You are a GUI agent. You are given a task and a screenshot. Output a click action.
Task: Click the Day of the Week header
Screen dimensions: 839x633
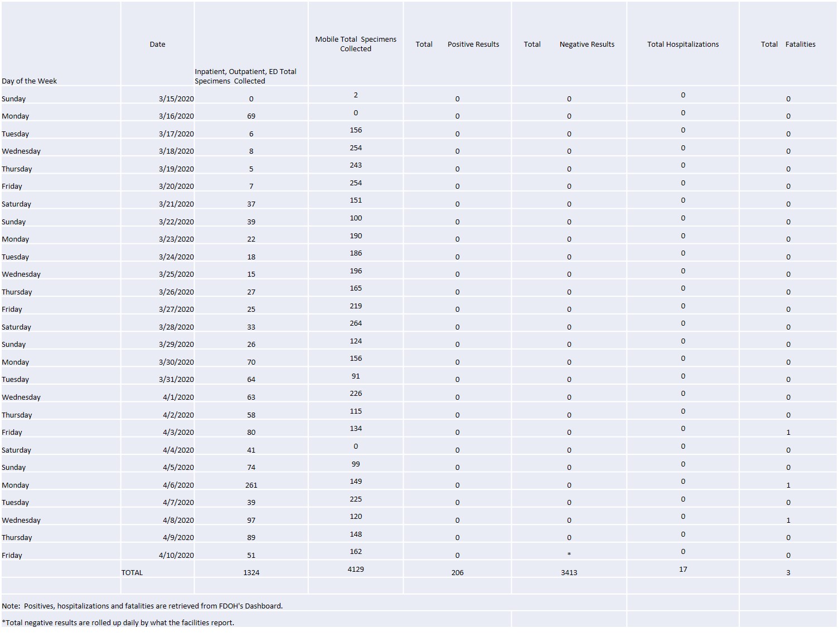(29, 81)
